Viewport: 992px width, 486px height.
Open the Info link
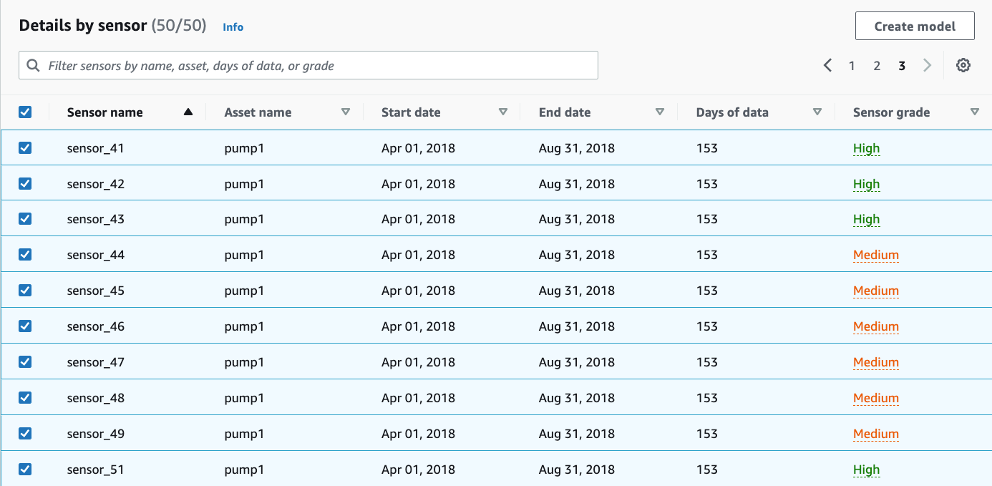tap(233, 27)
